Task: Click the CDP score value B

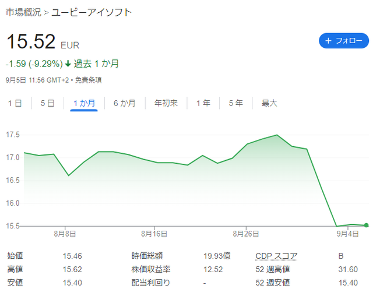Action: click(x=341, y=256)
